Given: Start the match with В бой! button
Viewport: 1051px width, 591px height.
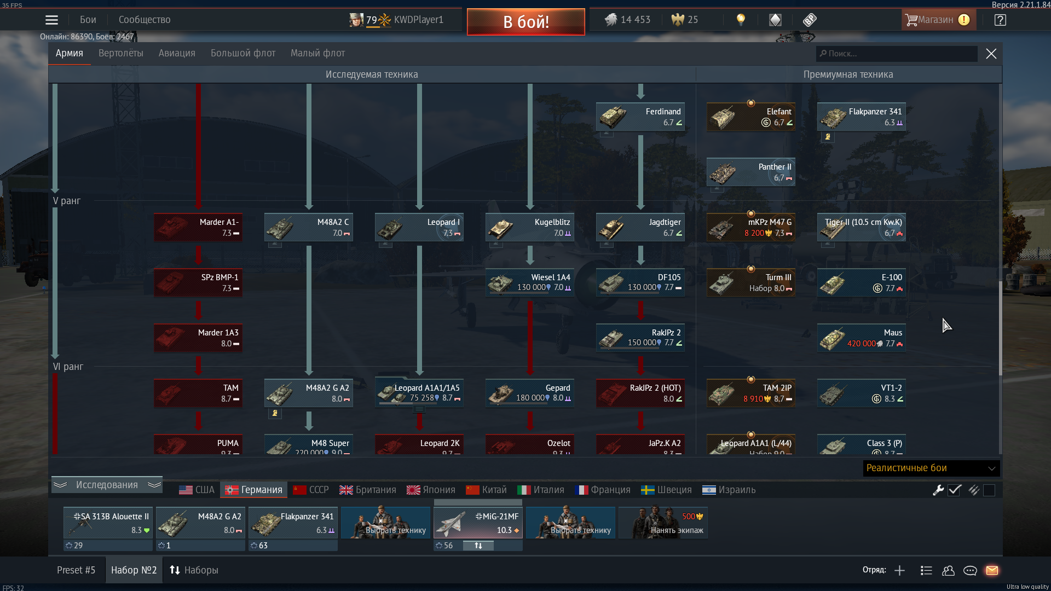Looking at the screenshot, I should [x=526, y=22].
